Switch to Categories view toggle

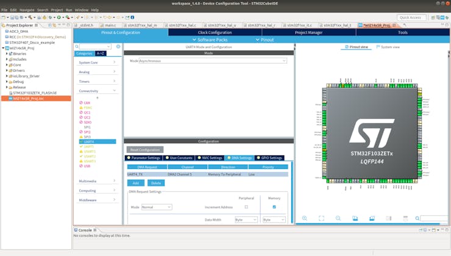[84, 54]
